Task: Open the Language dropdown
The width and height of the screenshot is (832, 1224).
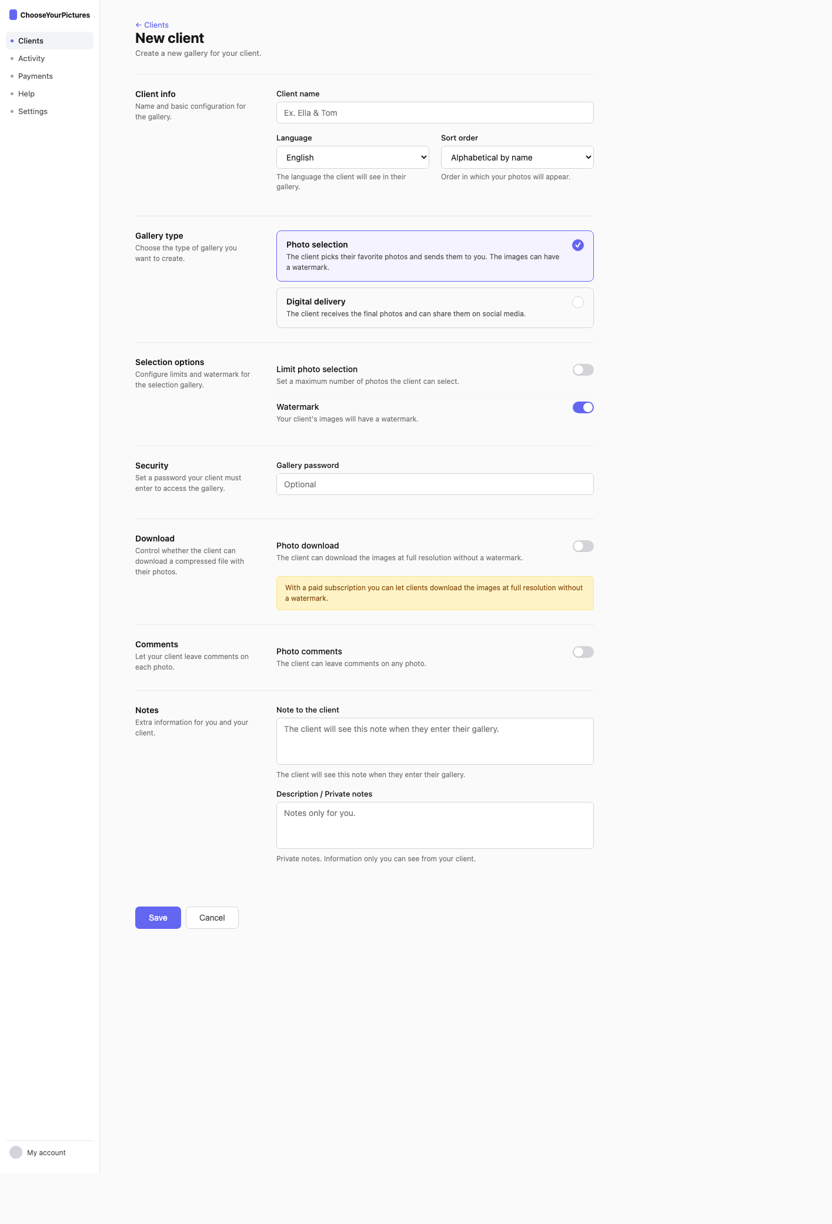Action: click(352, 158)
